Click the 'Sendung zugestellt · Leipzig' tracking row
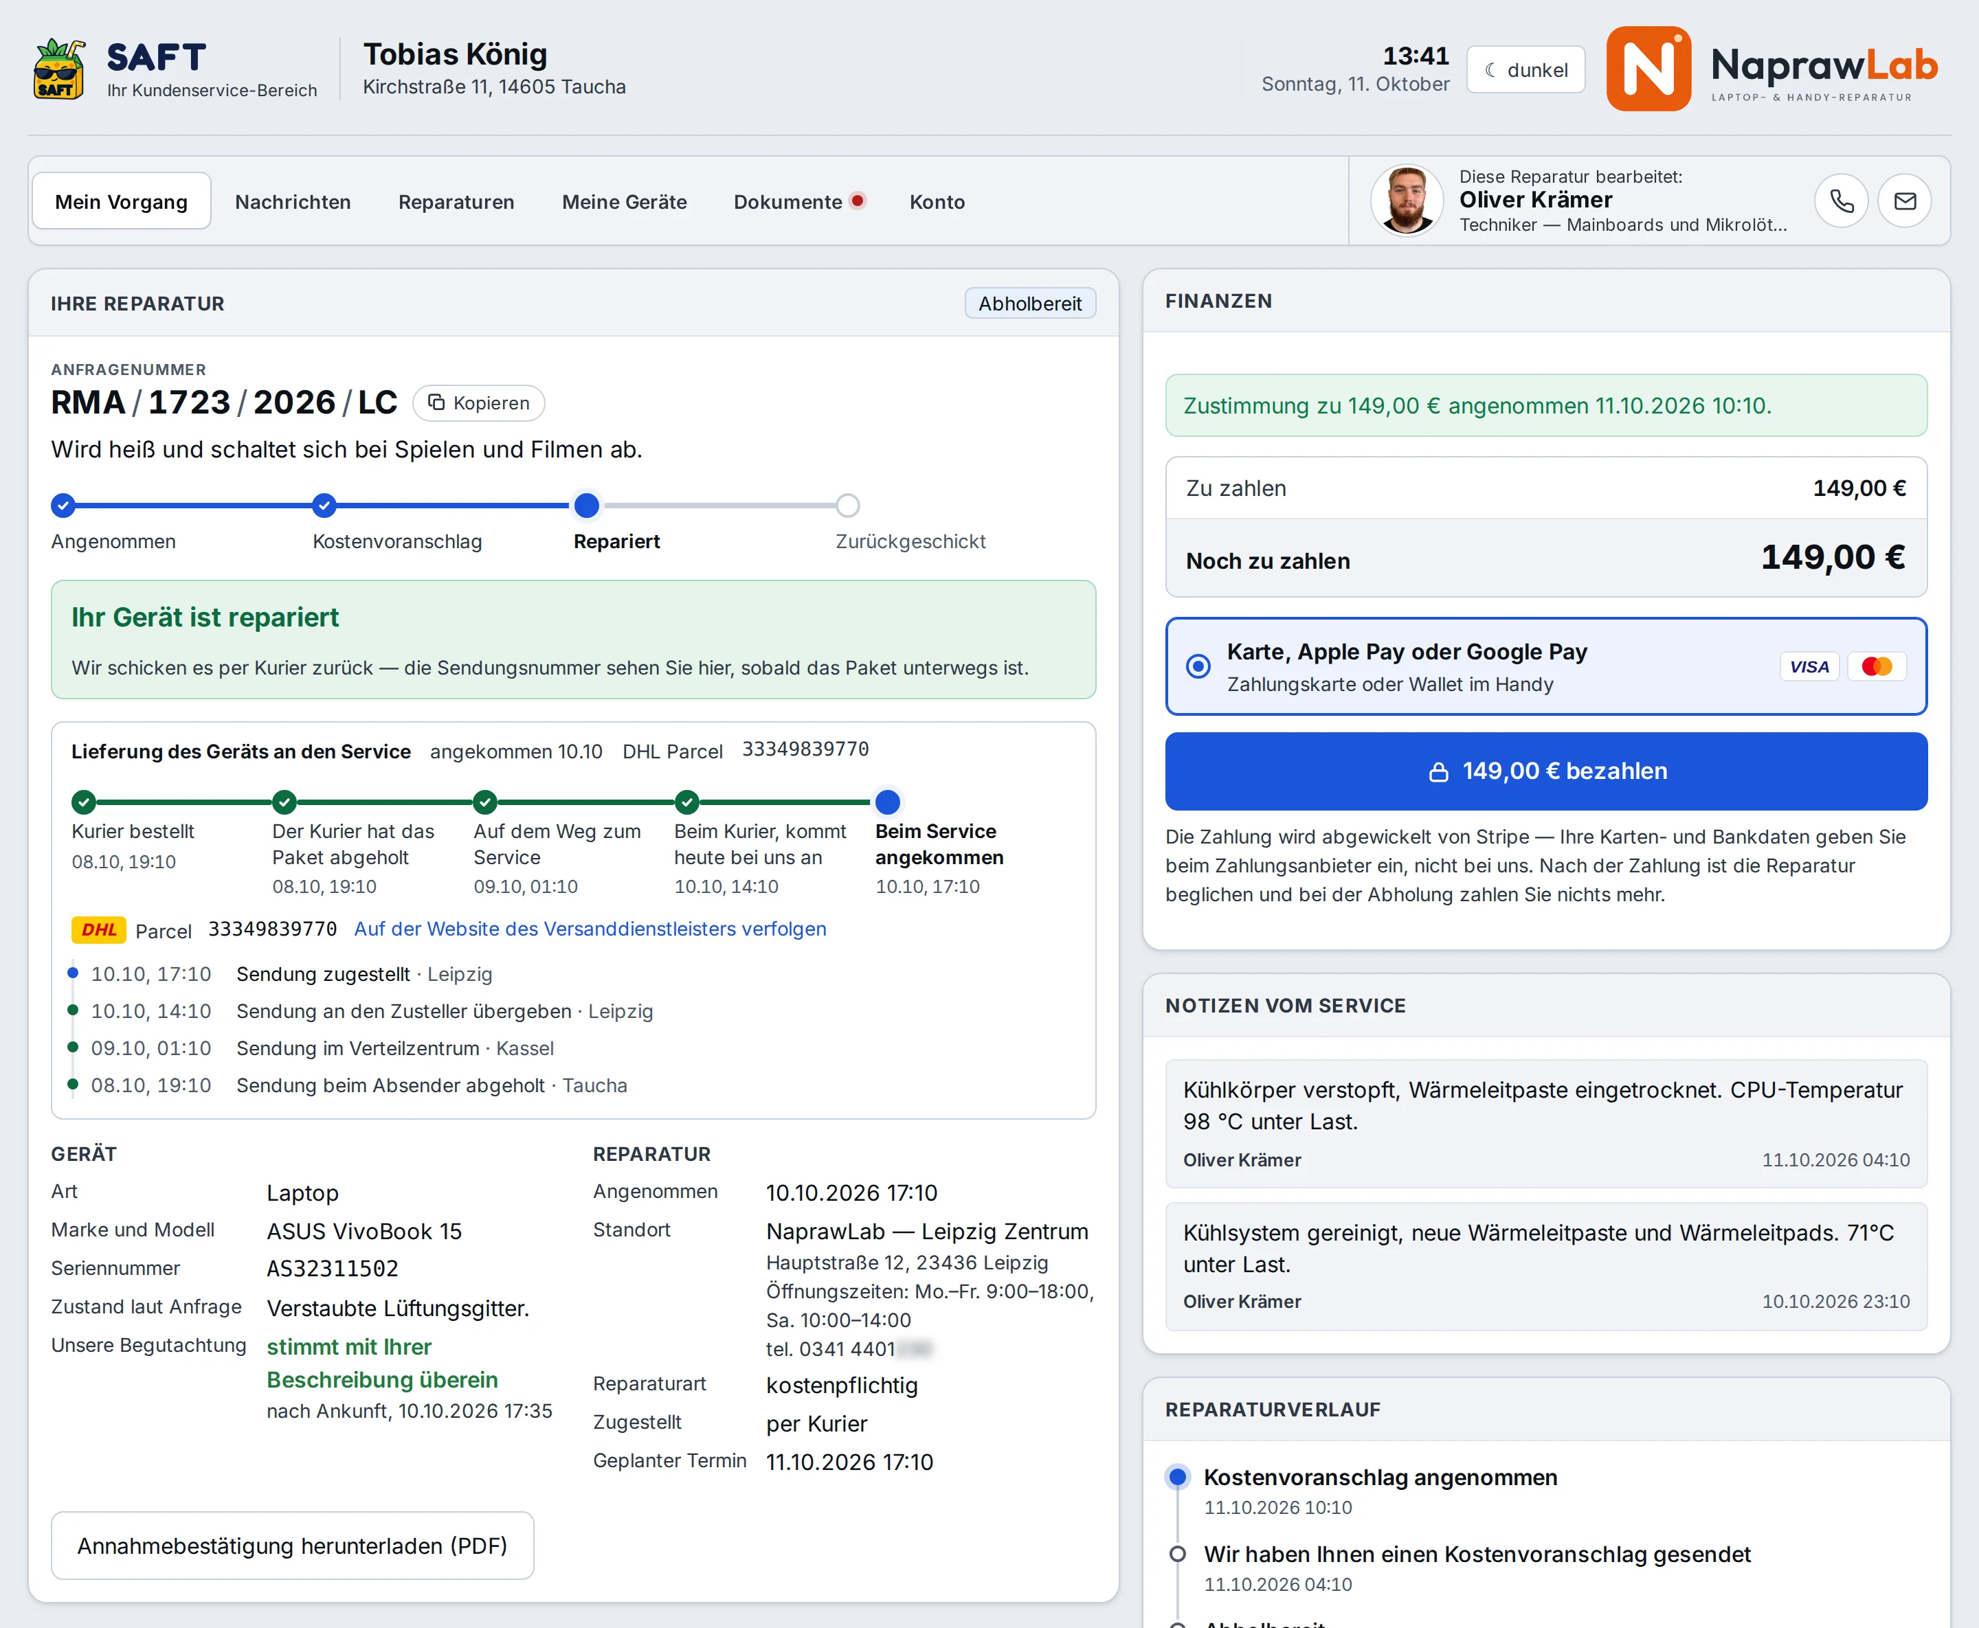This screenshot has width=1979, height=1628. tap(364, 974)
